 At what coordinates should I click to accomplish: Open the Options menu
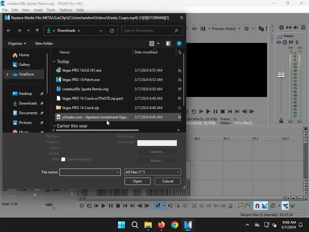pos(66,10)
